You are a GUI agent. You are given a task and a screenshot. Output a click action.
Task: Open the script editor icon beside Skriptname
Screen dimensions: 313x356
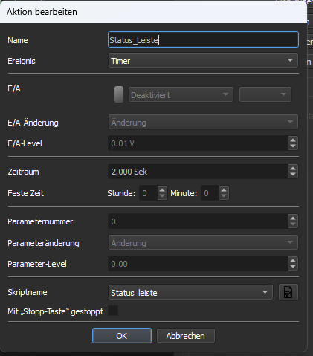click(288, 292)
